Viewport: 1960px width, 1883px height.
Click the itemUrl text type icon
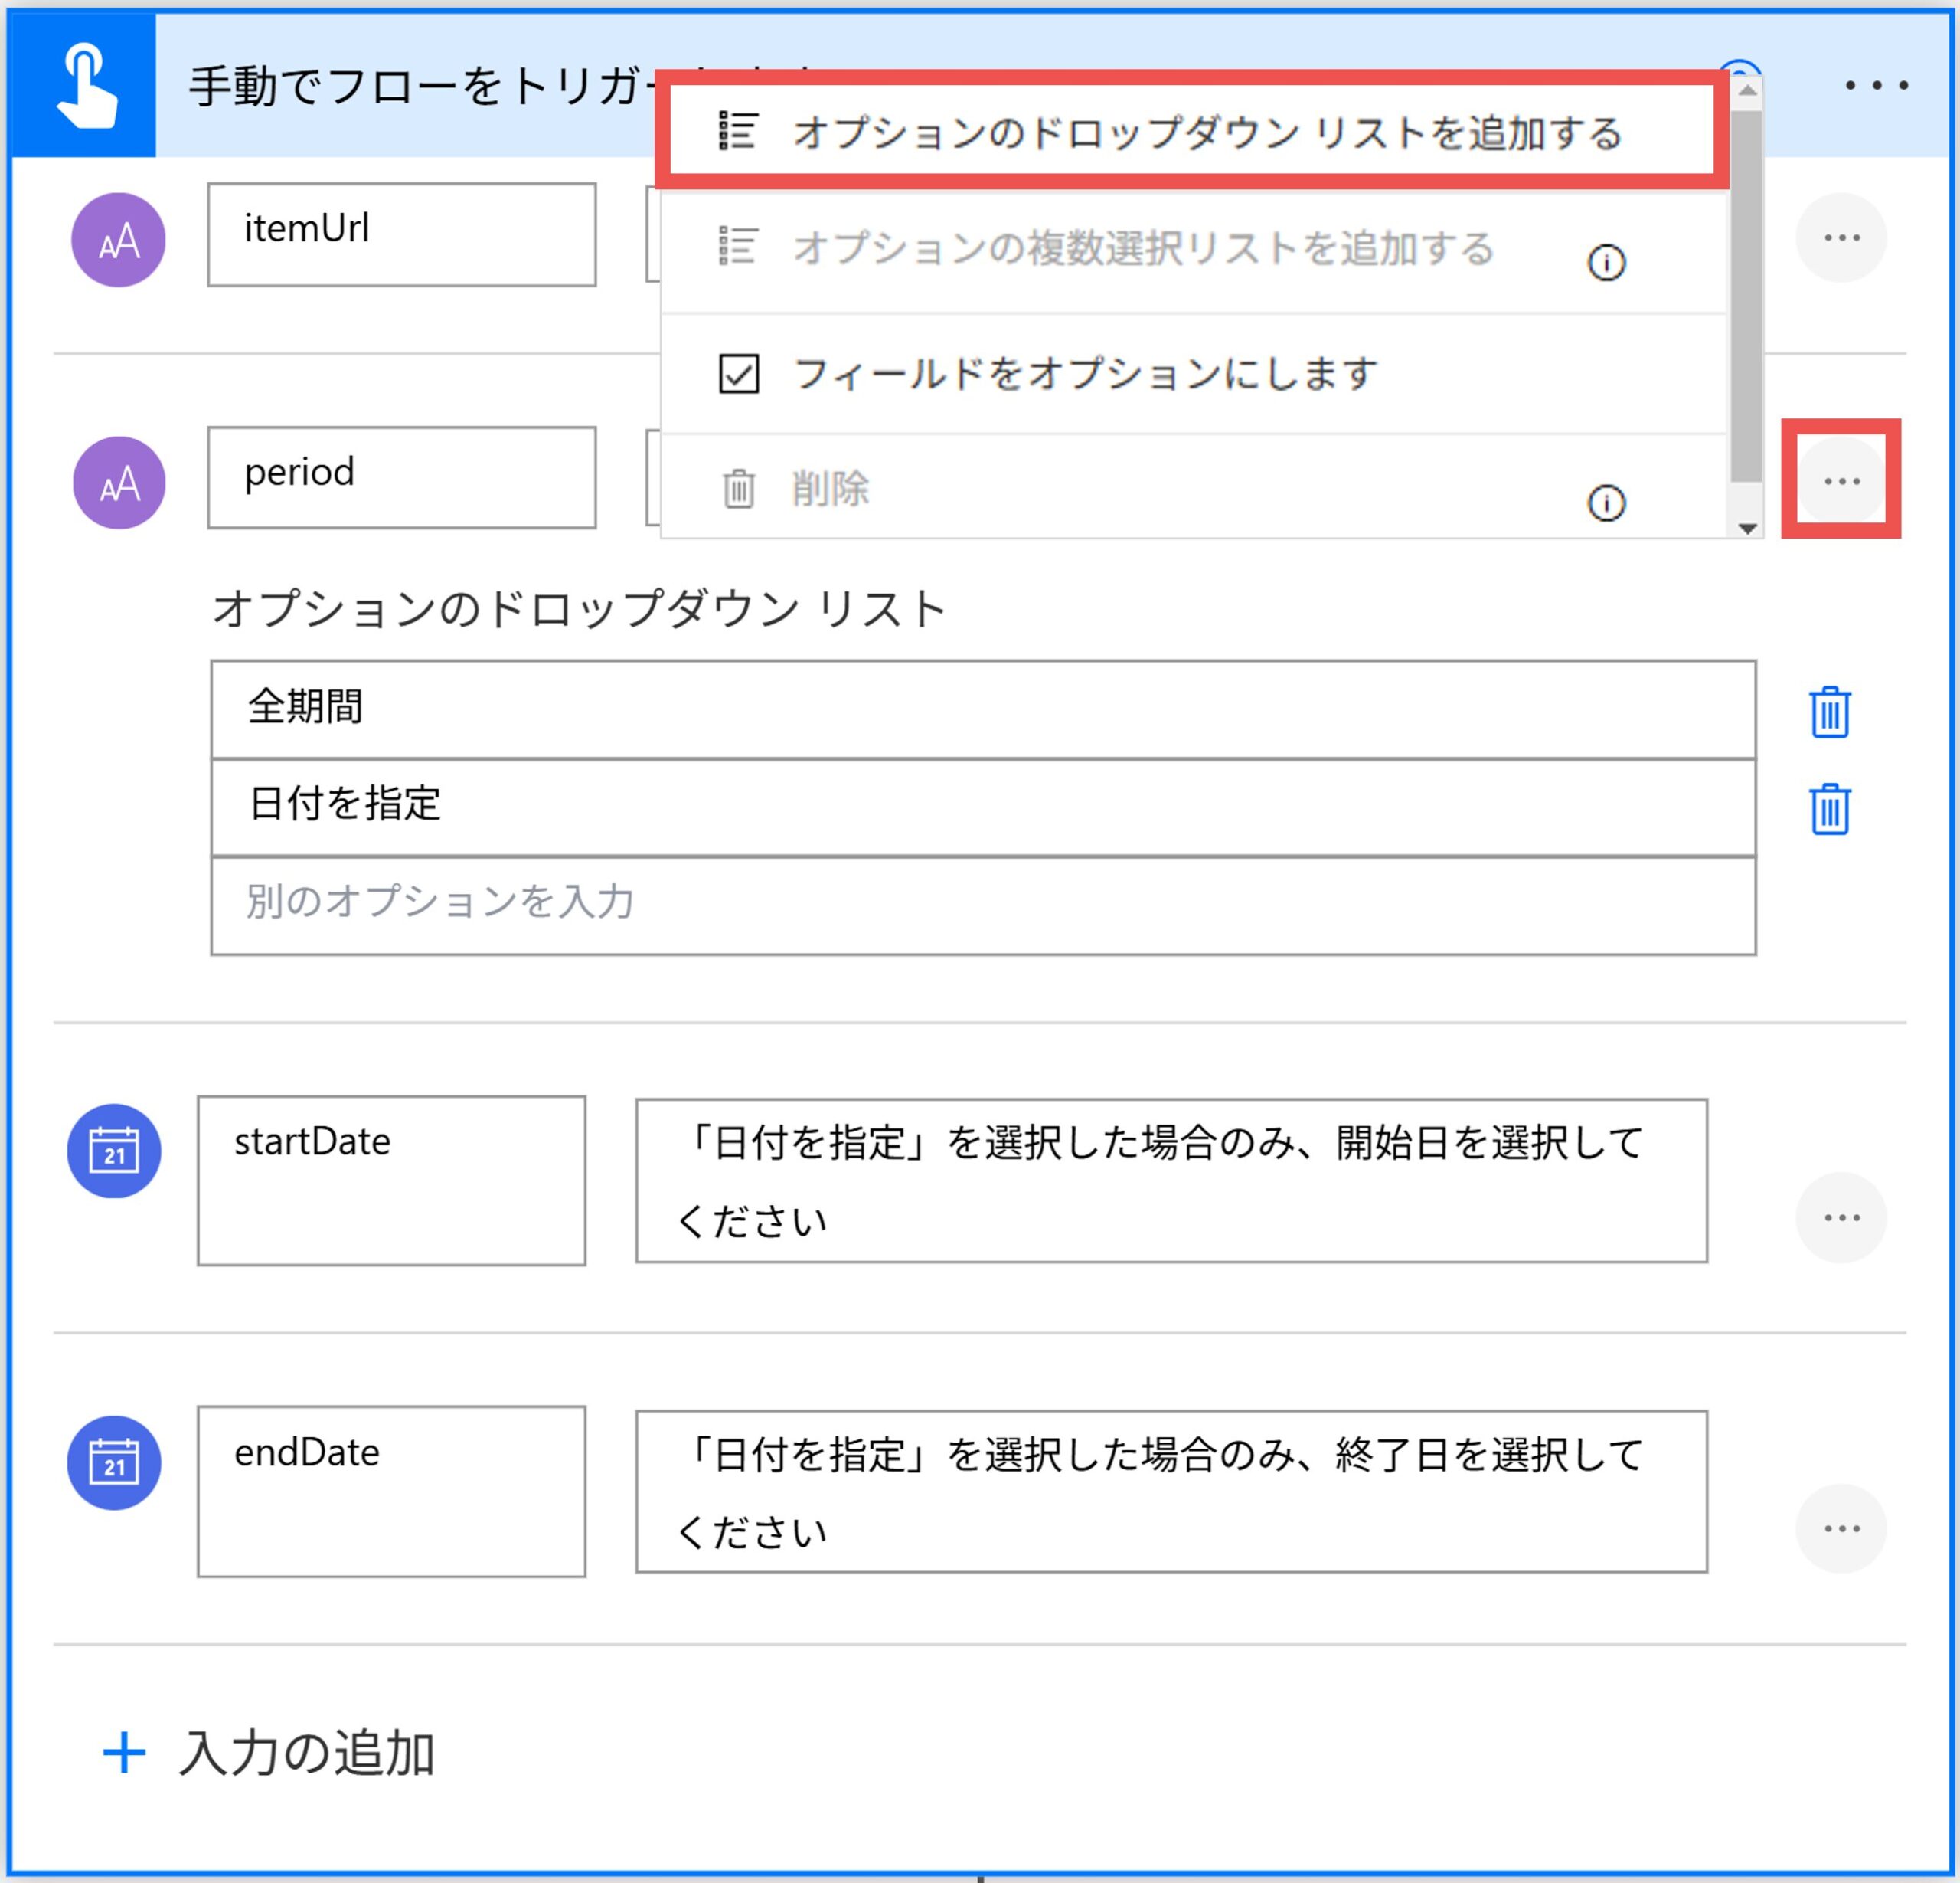118,240
